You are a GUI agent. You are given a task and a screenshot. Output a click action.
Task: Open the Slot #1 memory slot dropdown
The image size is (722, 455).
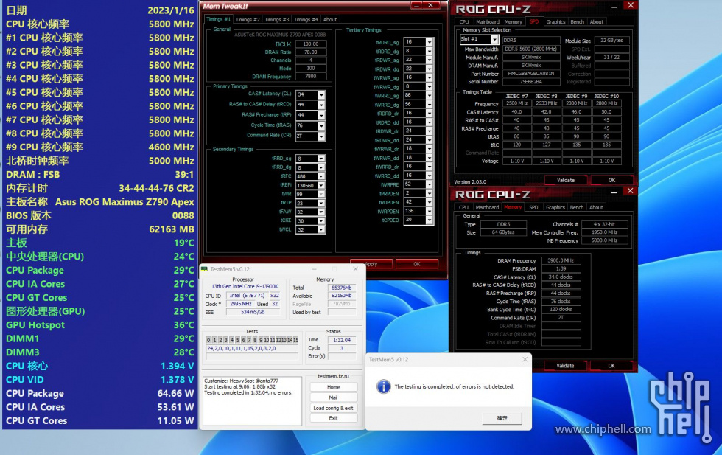coord(494,40)
